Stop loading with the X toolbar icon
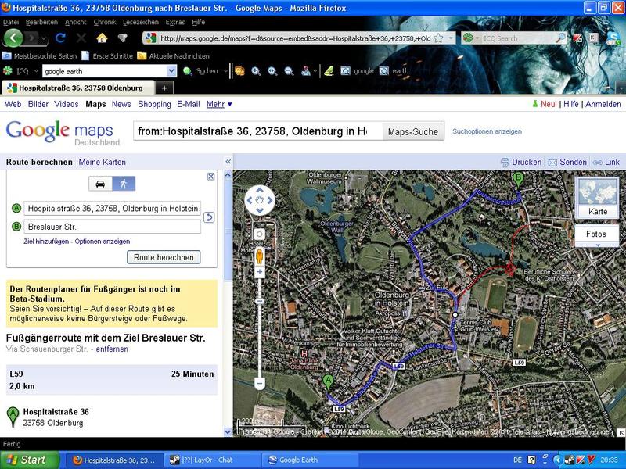626x469 pixels. pyautogui.click(x=81, y=38)
